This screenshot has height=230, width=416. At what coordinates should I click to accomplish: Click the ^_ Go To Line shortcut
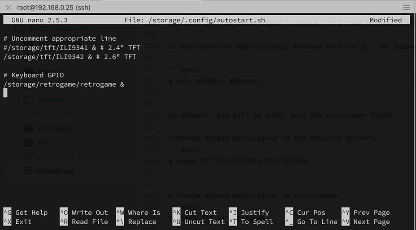point(311,222)
